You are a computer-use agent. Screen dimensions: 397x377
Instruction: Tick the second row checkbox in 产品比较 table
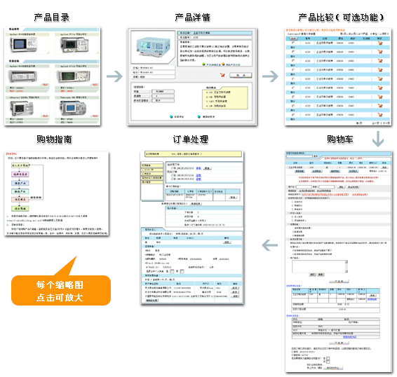click(x=293, y=52)
